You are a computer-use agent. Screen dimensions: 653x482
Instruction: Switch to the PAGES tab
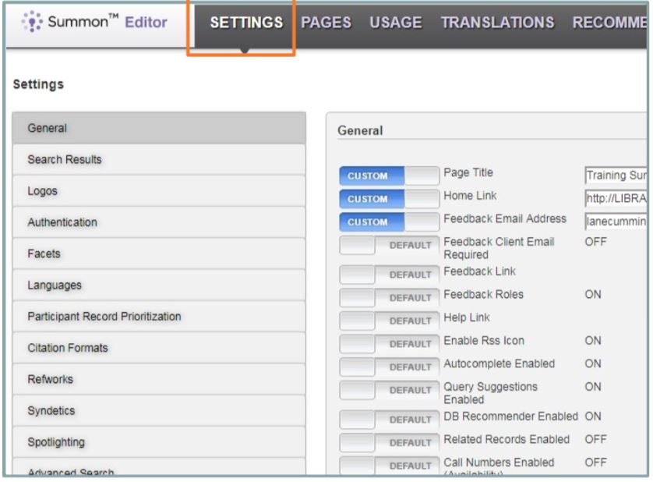point(326,23)
